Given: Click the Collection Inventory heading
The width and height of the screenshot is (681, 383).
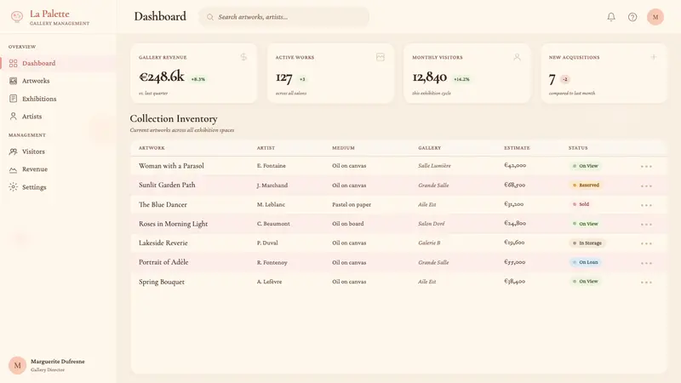Looking at the screenshot, I should (174, 118).
